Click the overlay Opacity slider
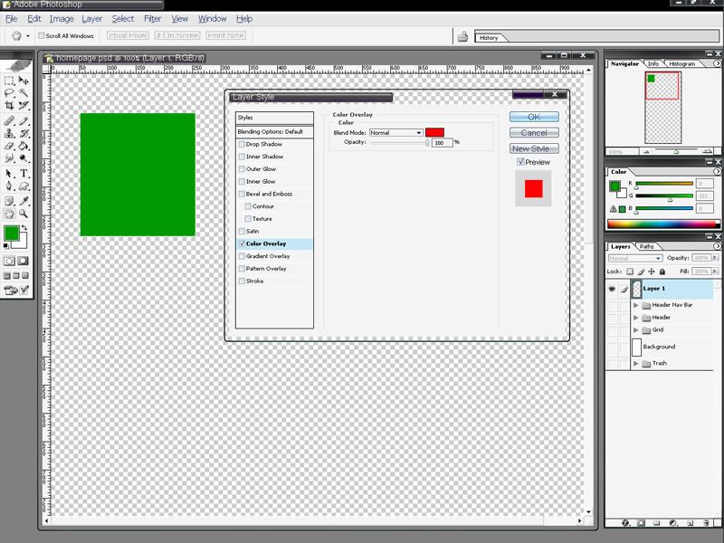The height and width of the screenshot is (543, 724). 400,143
